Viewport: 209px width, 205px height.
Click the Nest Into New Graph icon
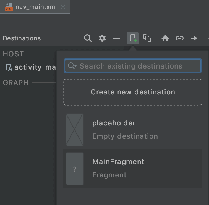click(147, 38)
